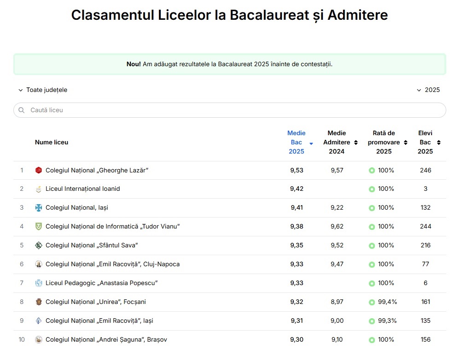This screenshot has width=455, height=349.
Task: Click green pass-rate circle for Colegiul Național Iași
Action: [372, 208]
